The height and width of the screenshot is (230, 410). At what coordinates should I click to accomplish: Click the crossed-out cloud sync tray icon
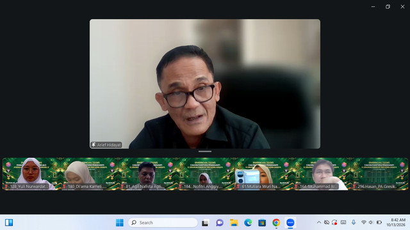(x=327, y=222)
